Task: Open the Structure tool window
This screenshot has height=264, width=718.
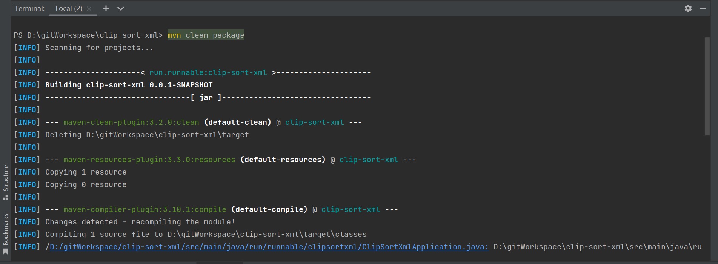Action: [6, 182]
